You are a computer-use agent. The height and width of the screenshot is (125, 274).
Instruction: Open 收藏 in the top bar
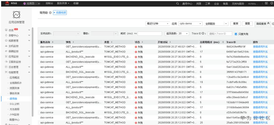(76, 3)
